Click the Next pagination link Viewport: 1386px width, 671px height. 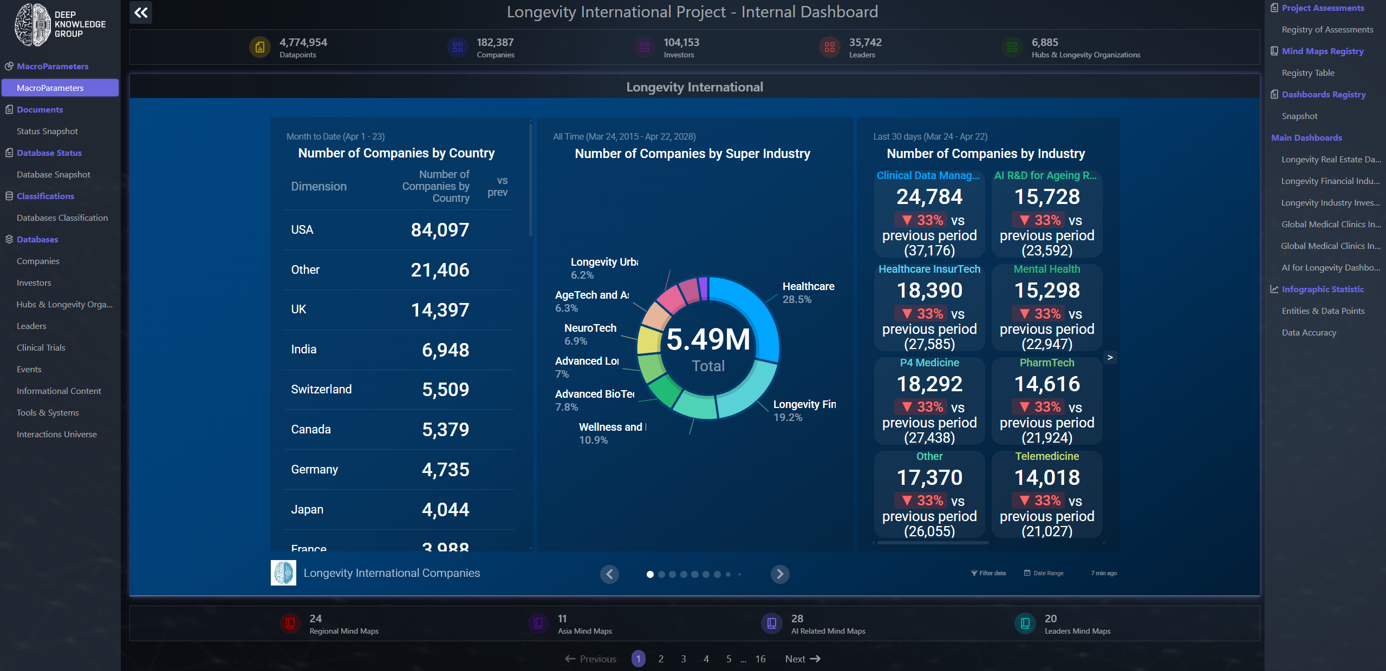click(802, 659)
